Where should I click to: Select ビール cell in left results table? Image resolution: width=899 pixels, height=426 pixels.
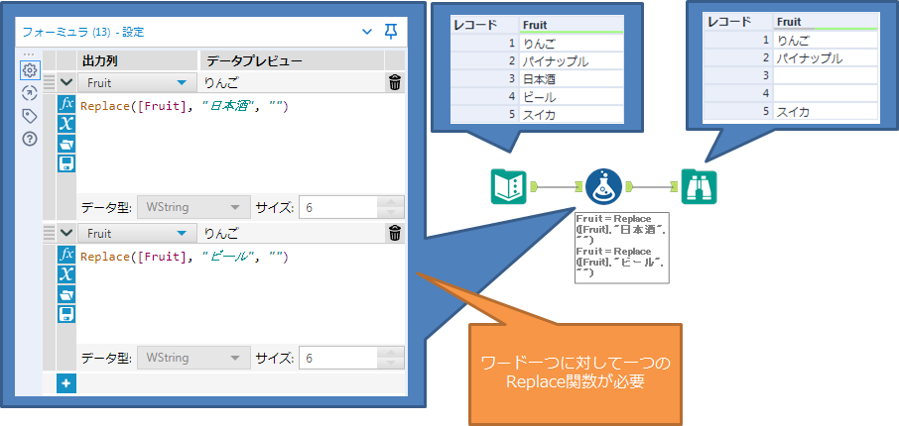(x=571, y=97)
